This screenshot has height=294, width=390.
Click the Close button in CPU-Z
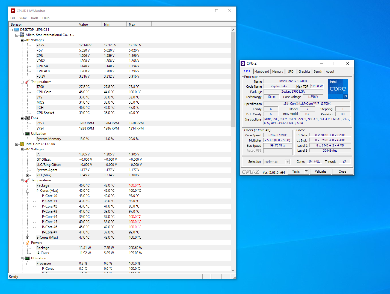[x=342, y=172]
